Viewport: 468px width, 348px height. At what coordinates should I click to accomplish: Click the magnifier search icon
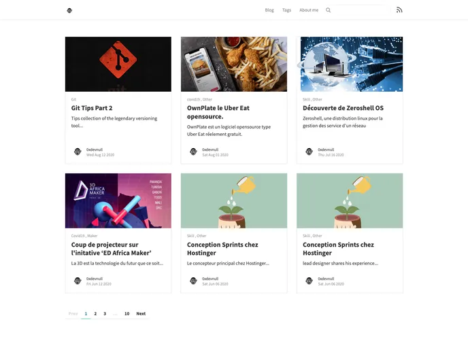pyautogui.click(x=328, y=10)
